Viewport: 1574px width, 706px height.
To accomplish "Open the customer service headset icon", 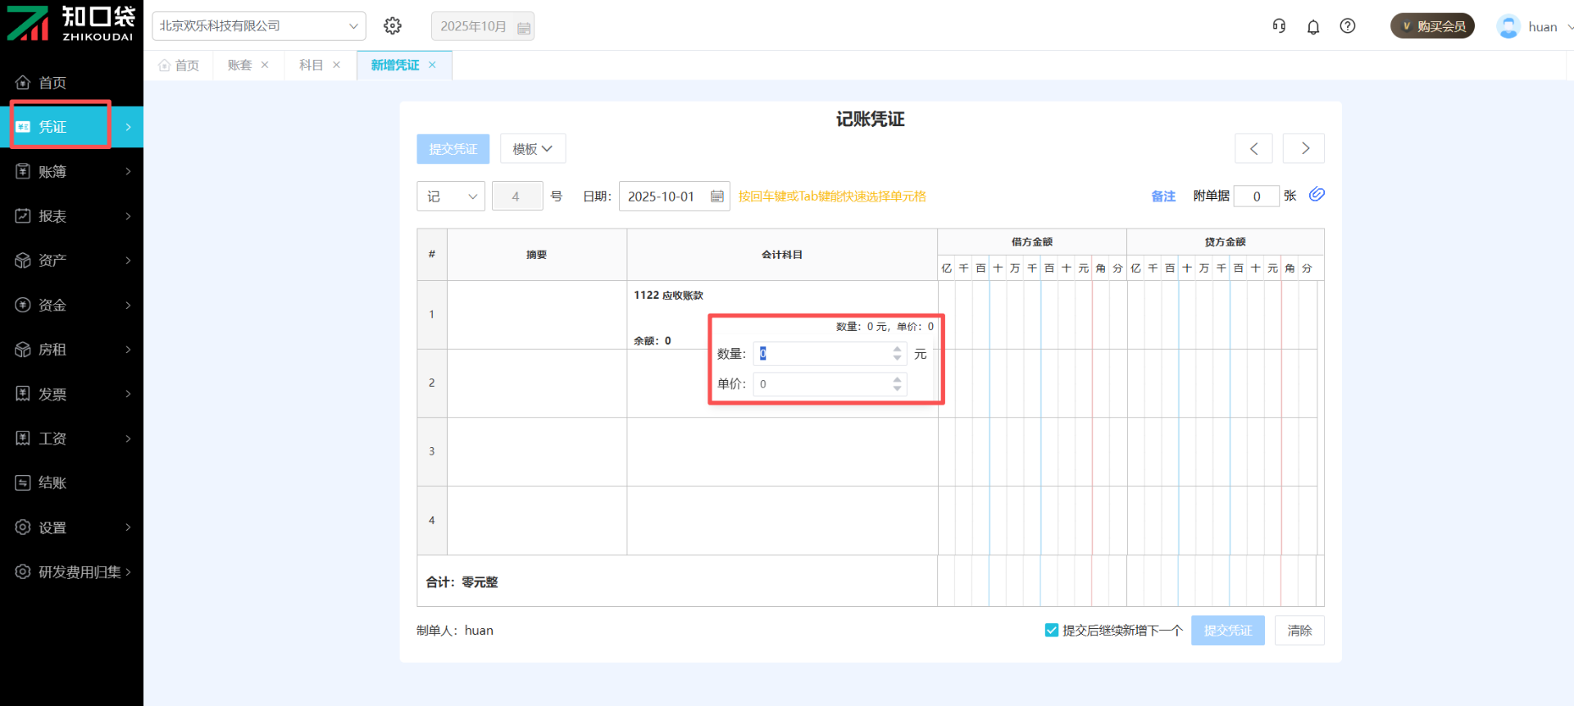I will point(1279,26).
